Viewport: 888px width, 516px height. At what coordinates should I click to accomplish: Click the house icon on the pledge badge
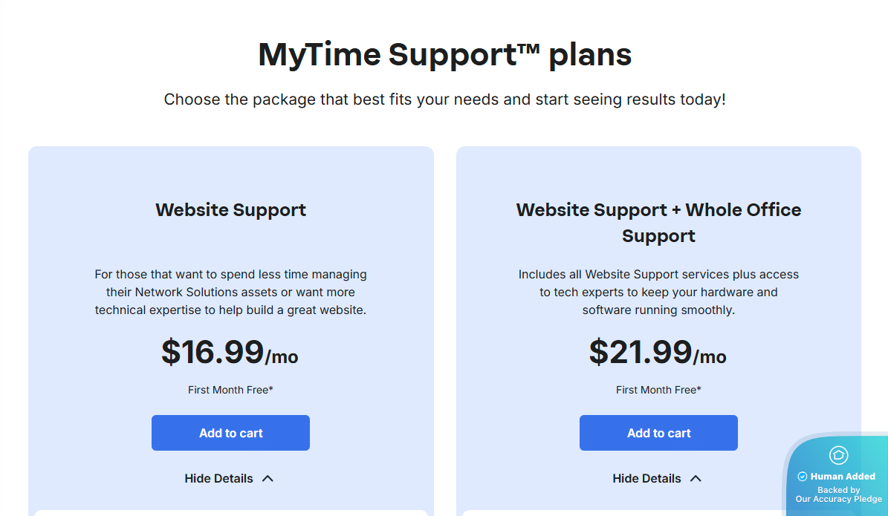(838, 455)
